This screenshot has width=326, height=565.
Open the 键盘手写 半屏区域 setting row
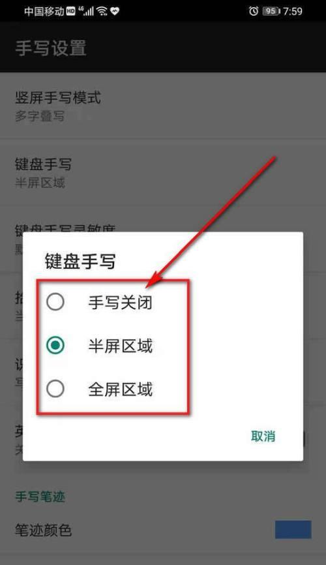coord(163,172)
